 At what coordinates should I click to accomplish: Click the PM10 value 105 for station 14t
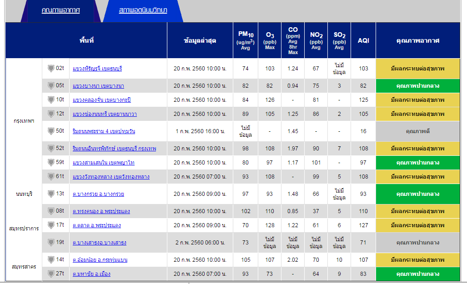(x=246, y=259)
